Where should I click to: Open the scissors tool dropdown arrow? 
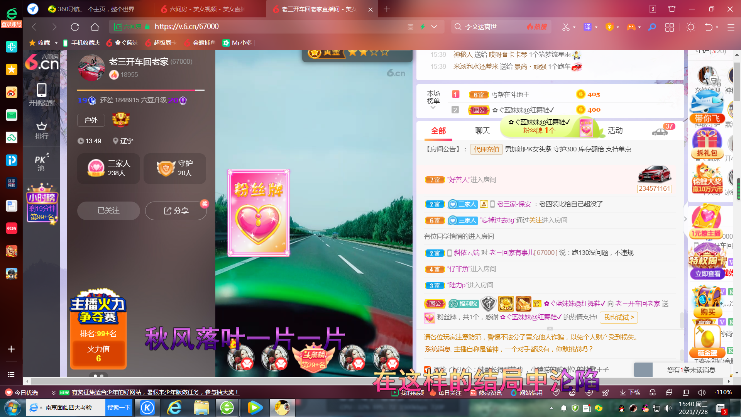[x=574, y=27]
